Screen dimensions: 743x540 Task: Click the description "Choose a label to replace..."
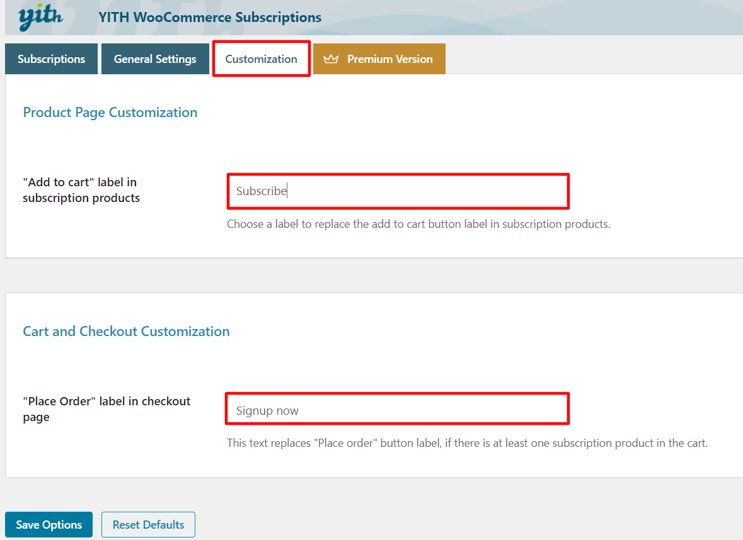pyautogui.click(x=418, y=224)
